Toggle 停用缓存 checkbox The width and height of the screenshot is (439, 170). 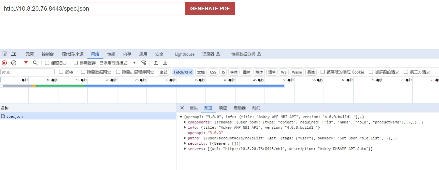76,63
